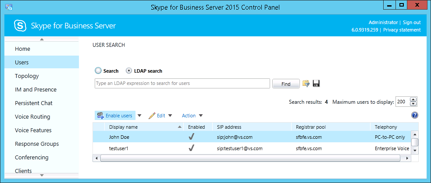Increase maximum users with up stepper
Viewport: 431px width, 183px height.
[413, 99]
